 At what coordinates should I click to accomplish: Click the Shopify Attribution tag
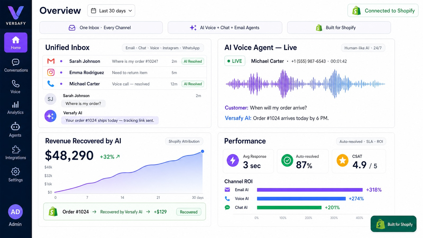tap(184, 141)
